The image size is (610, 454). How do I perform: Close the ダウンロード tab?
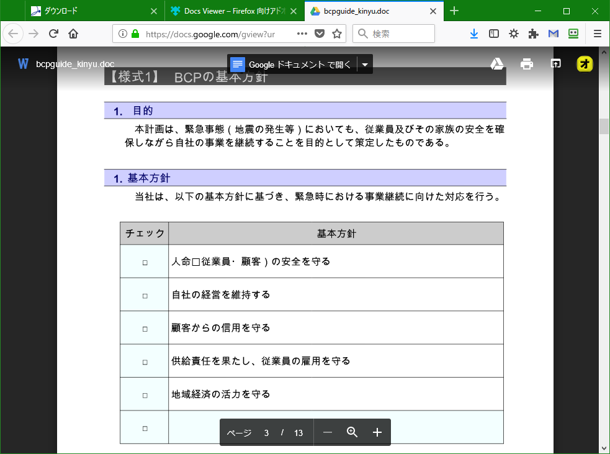tap(154, 11)
